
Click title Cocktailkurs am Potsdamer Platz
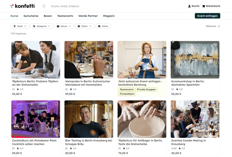click(x=35, y=142)
